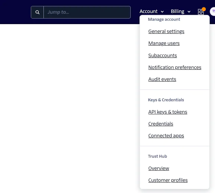Open API keys & tokens

[168, 112]
